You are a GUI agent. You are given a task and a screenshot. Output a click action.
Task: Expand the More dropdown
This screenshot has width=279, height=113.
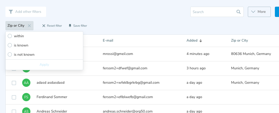(259, 12)
